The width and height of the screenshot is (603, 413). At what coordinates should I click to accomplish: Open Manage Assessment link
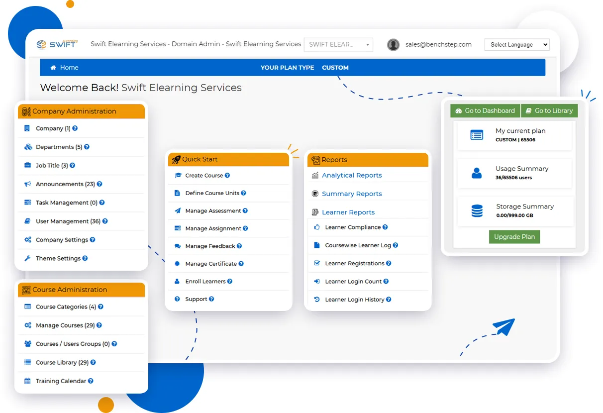coord(213,210)
